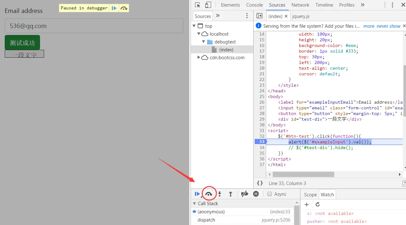Viewport: 406px width, 225px height.
Task: Dismiss file system info bar
Action: click(404, 26)
